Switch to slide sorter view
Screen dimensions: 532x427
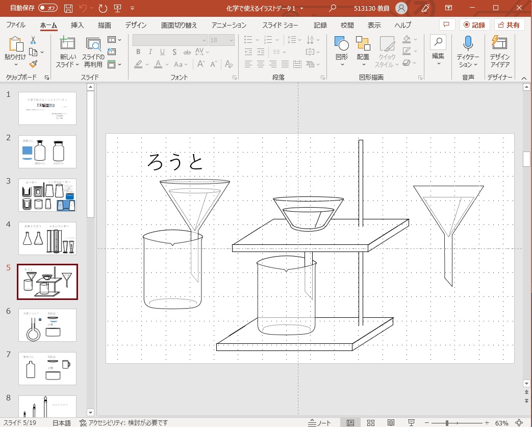click(371, 423)
